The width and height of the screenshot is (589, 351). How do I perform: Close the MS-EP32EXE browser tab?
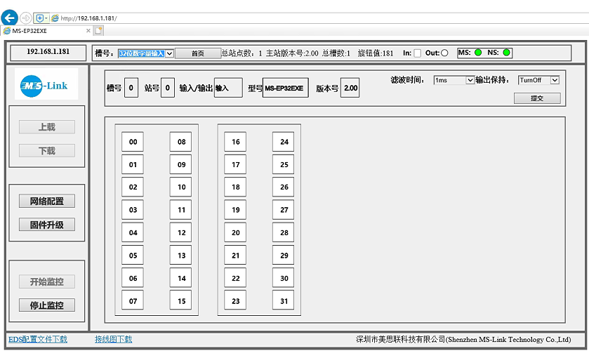click(88, 30)
